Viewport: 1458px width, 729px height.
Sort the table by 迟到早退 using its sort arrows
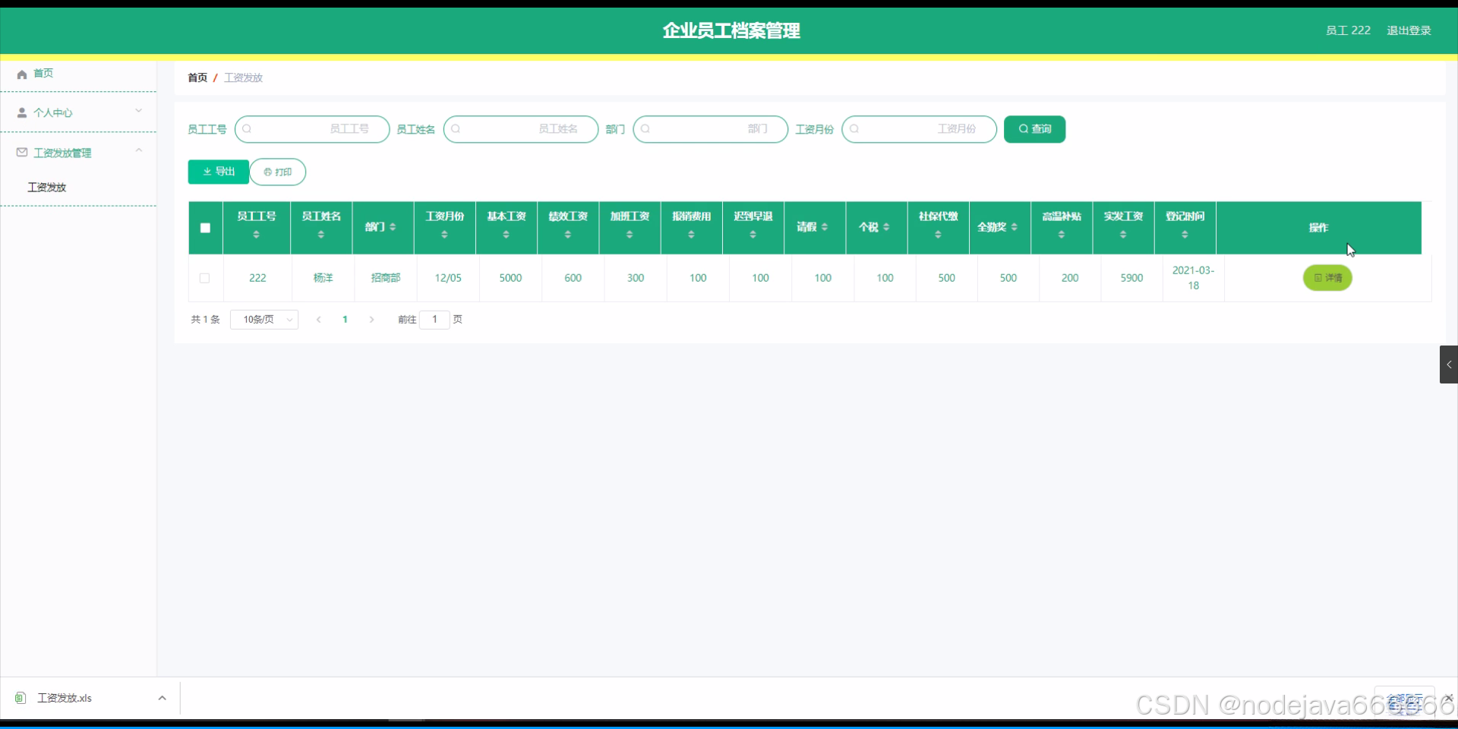[x=753, y=235]
